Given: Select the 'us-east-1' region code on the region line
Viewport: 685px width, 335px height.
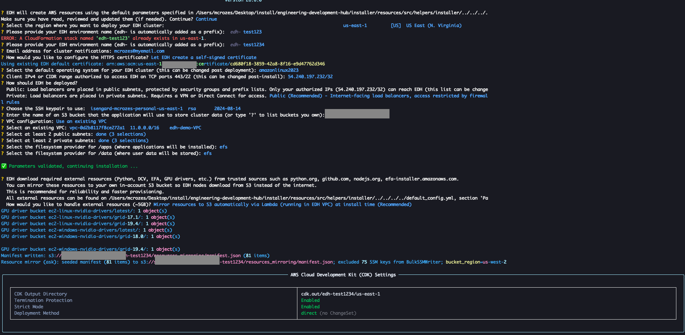Looking at the screenshot, I should pyautogui.click(x=355, y=26).
